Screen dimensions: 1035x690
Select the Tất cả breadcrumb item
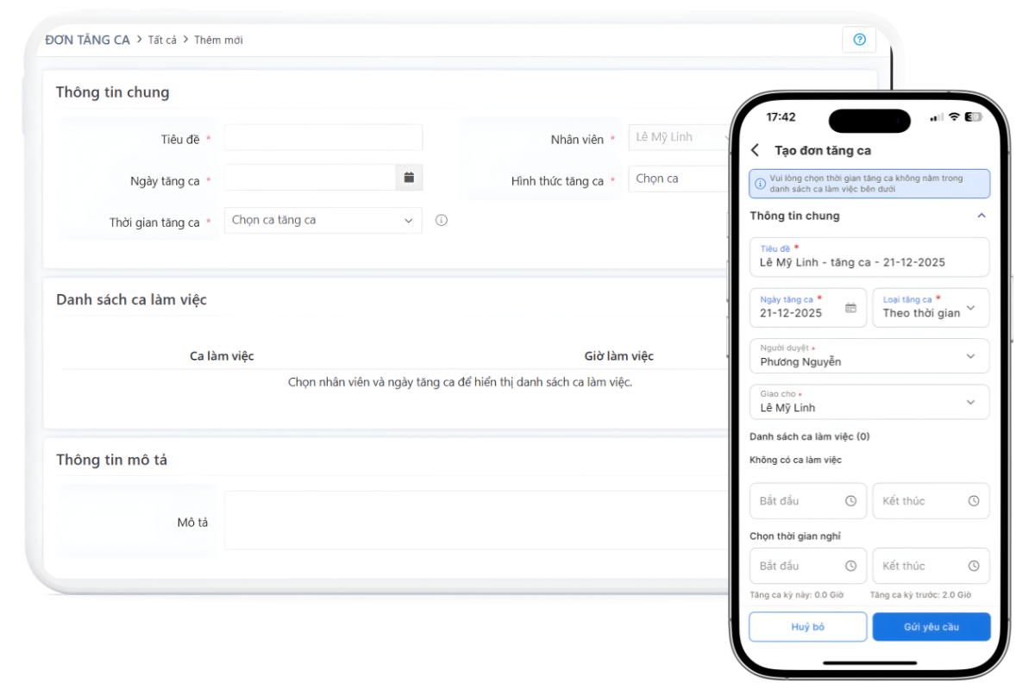click(x=161, y=41)
